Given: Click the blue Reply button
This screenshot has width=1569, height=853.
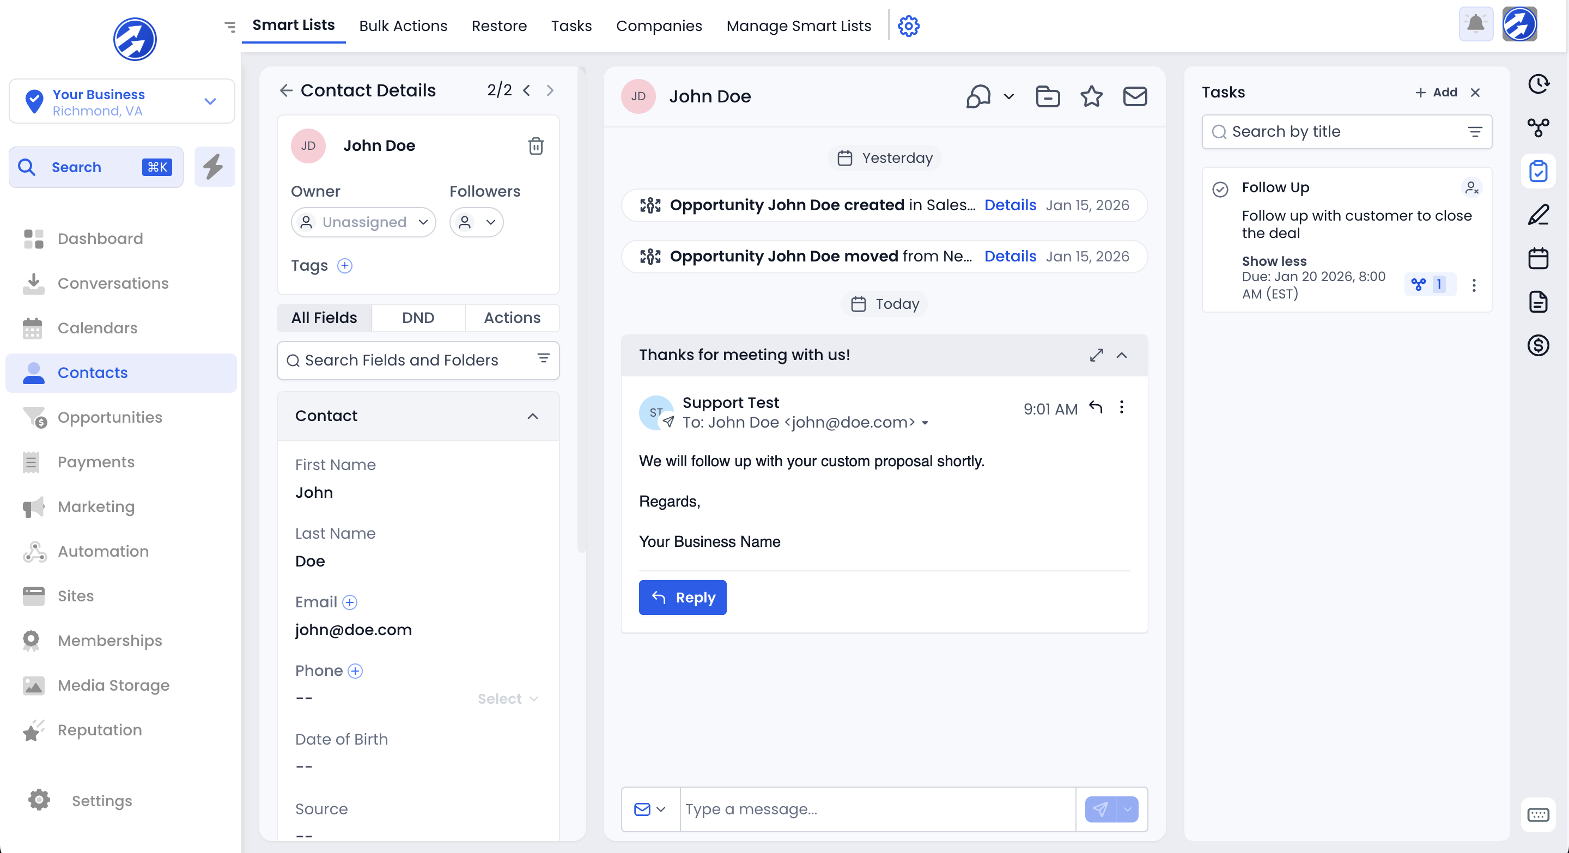Looking at the screenshot, I should [682, 598].
